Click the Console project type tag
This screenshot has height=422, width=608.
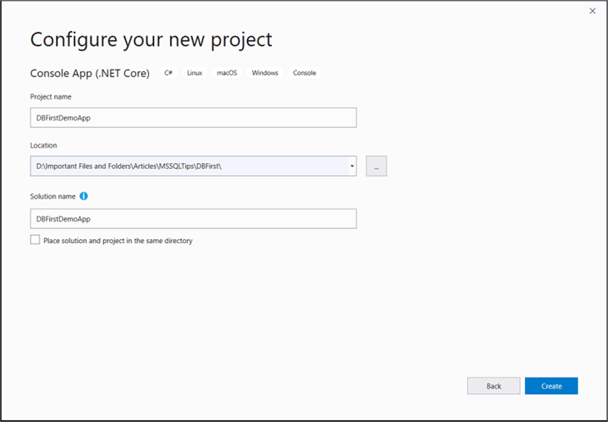pyautogui.click(x=304, y=73)
